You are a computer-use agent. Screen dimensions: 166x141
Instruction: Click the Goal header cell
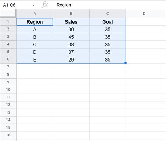108,22
